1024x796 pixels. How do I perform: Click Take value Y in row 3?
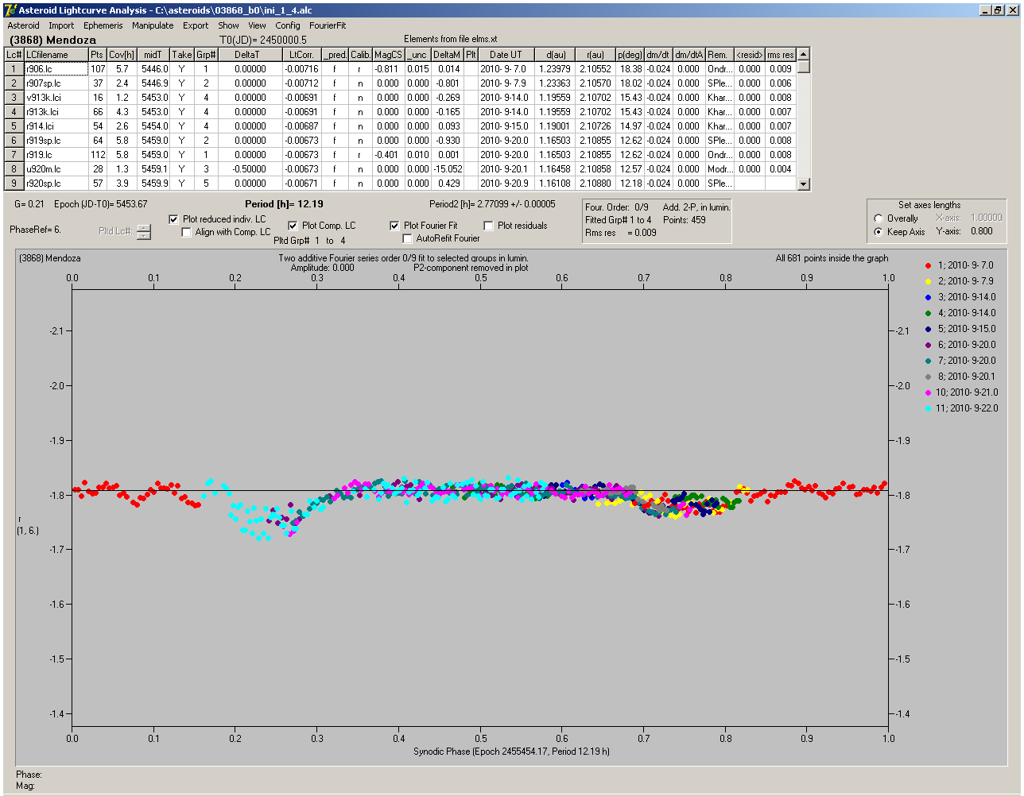182,98
